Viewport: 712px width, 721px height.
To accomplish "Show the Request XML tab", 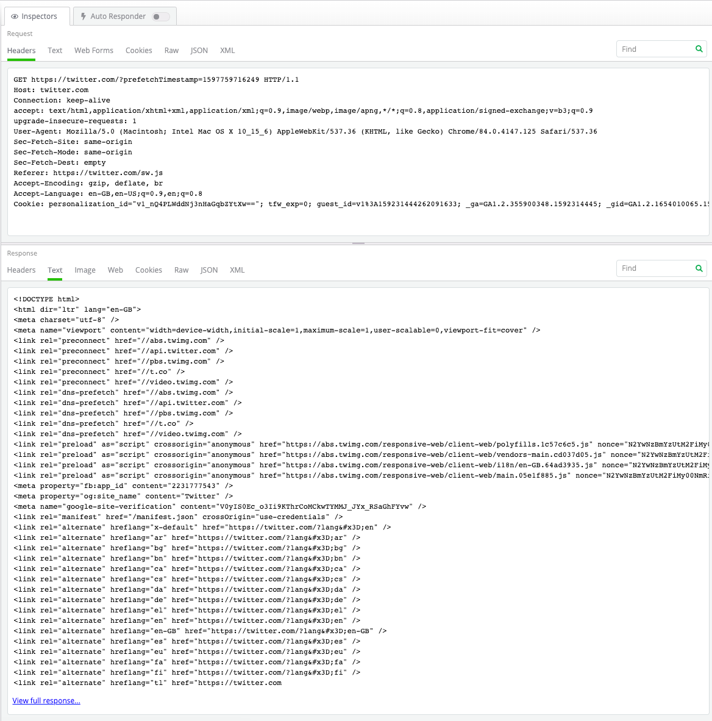I will 227,51.
